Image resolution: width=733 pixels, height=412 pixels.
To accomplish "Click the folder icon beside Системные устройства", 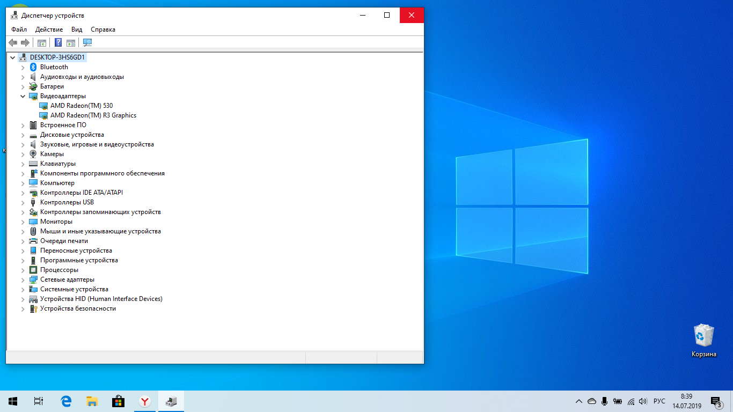I will point(33,289).
